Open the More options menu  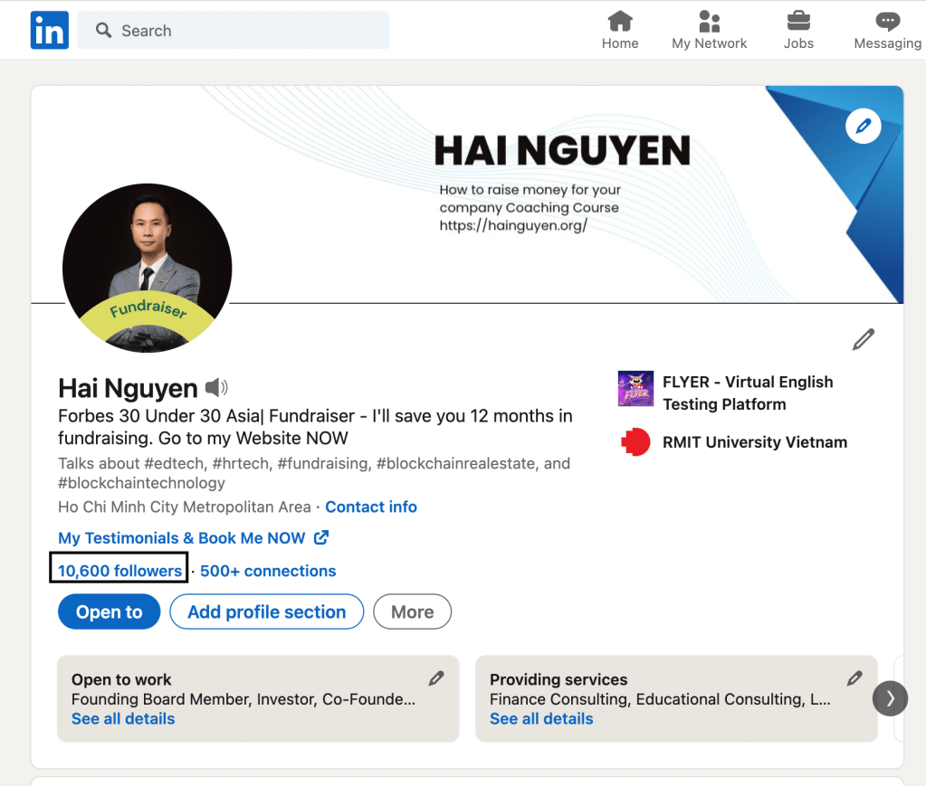[x=412, y=612]
